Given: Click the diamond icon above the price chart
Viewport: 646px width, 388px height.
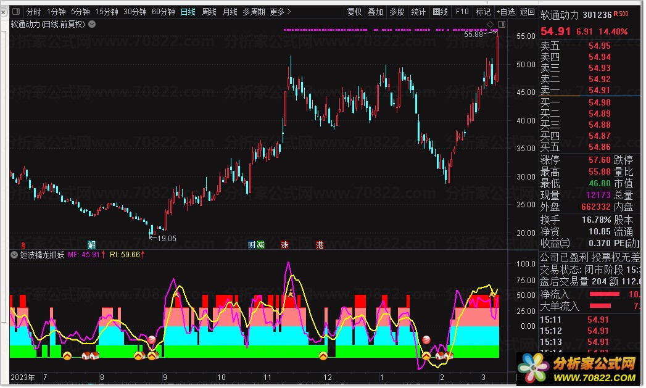Looking at the screenshot, I should click(x=490, y=24).
